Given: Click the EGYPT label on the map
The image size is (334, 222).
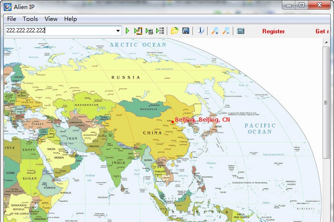Looking at the screenshot, I should (29, 150).
